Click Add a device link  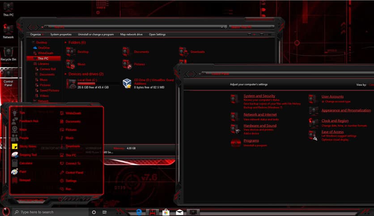[251, 133]
